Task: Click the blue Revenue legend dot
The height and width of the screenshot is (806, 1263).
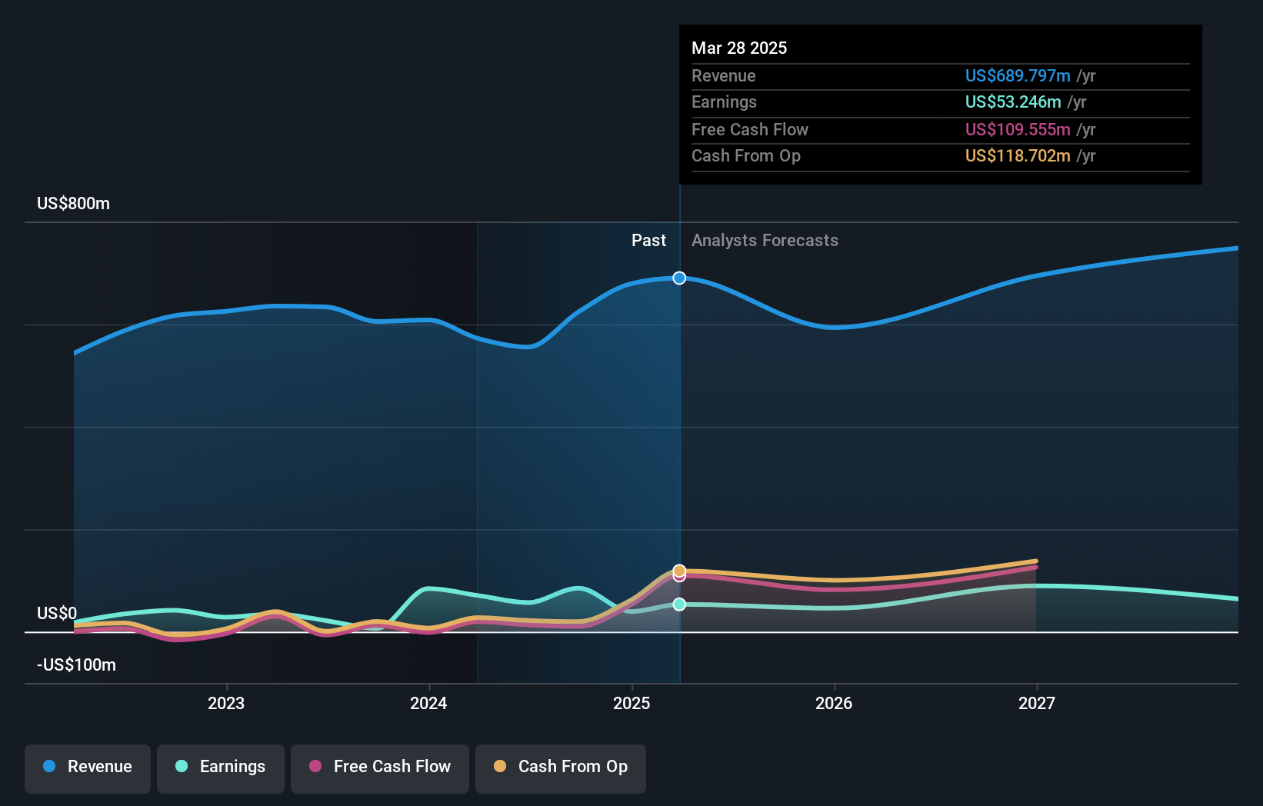Action: 49,766
